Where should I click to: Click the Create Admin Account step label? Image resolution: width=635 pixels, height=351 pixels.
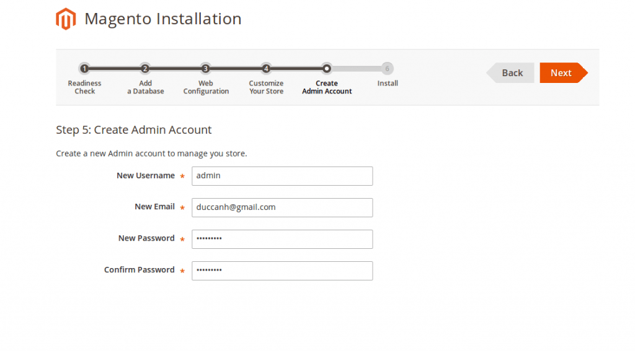point(327,87)
